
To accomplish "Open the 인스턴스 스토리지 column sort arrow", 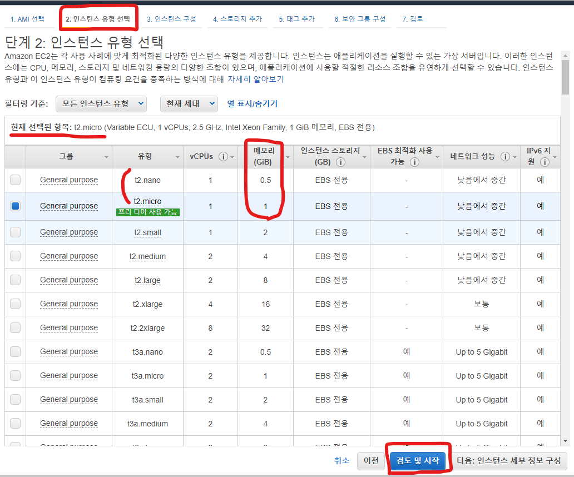I will tap(365, 157).
